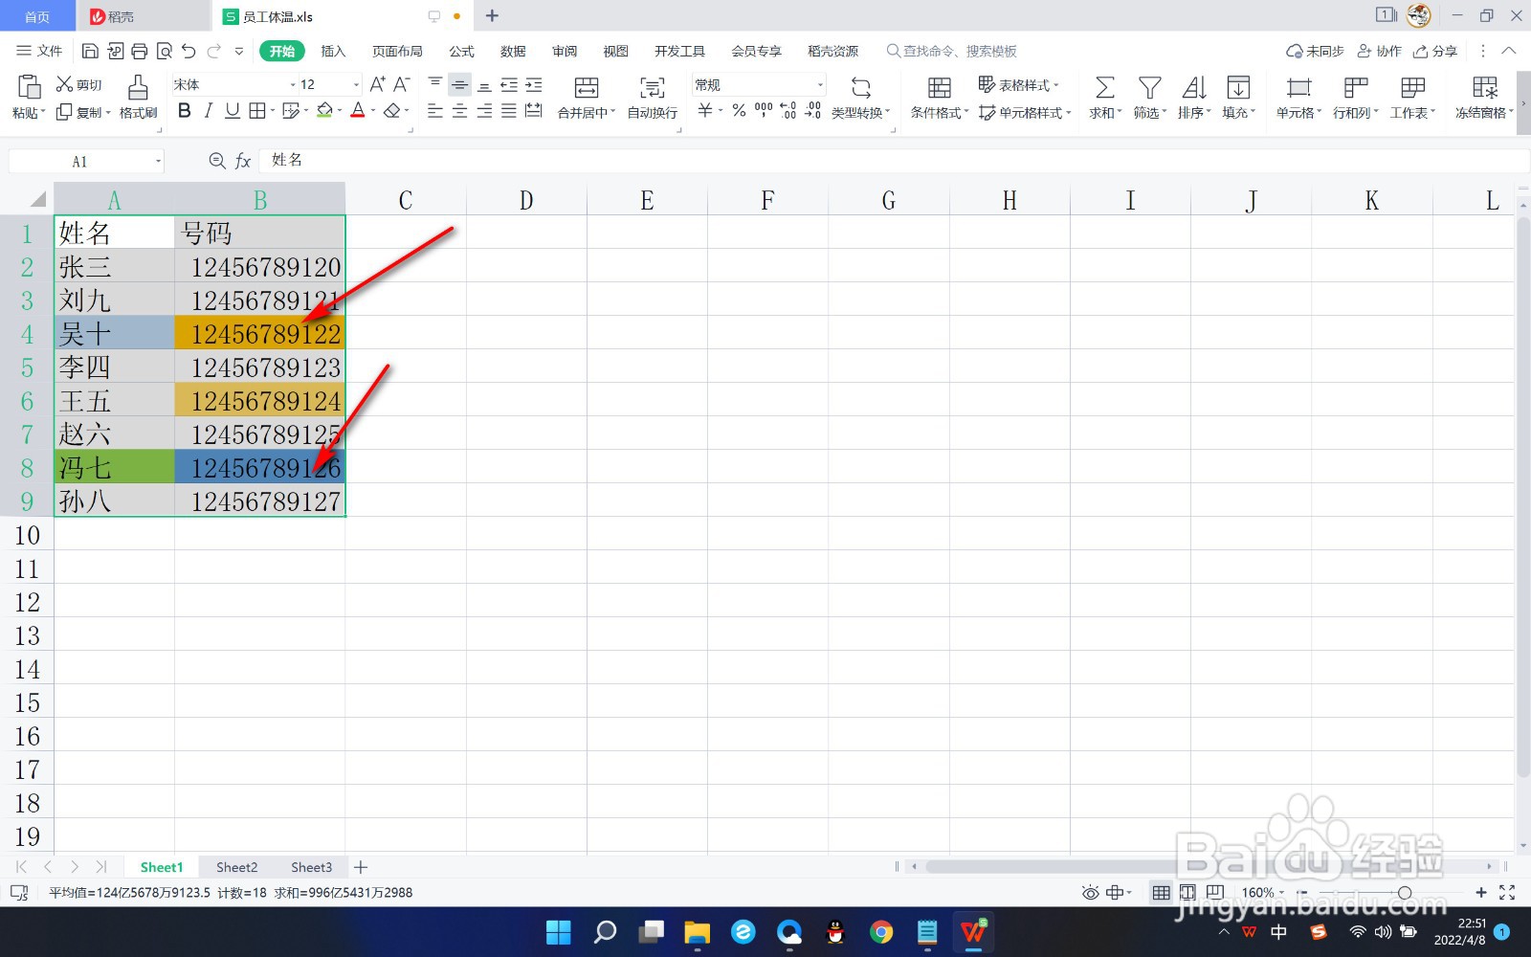Click the Paste icon
Image resolution: width=1531 pixels, height=957 pixels.
(29, 87)
